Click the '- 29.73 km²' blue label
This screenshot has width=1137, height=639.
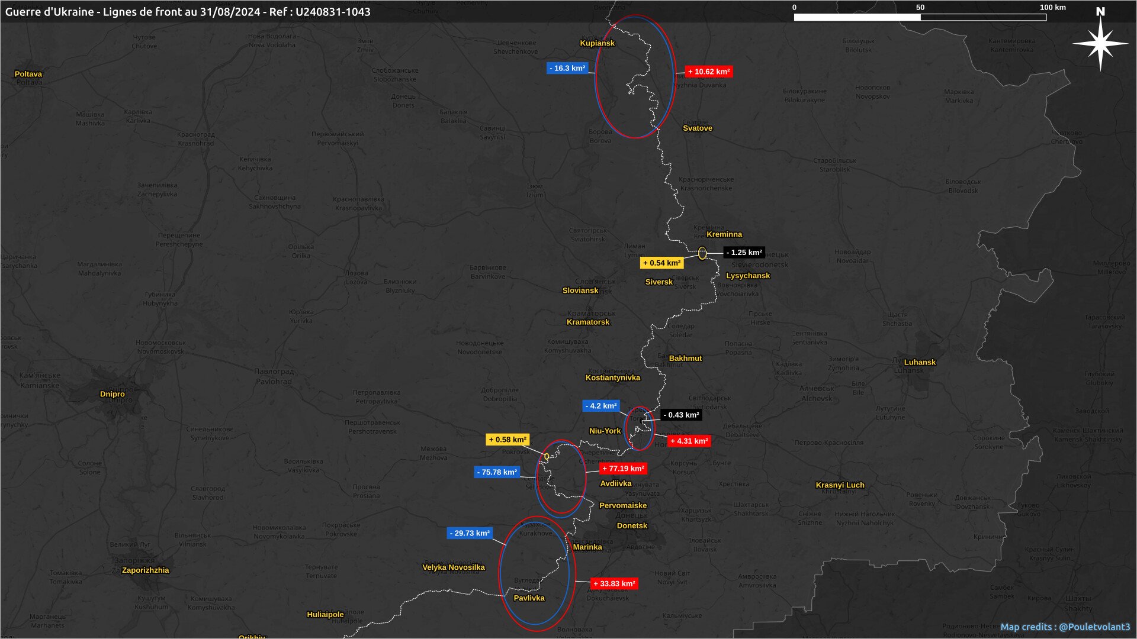click(470, 533)
